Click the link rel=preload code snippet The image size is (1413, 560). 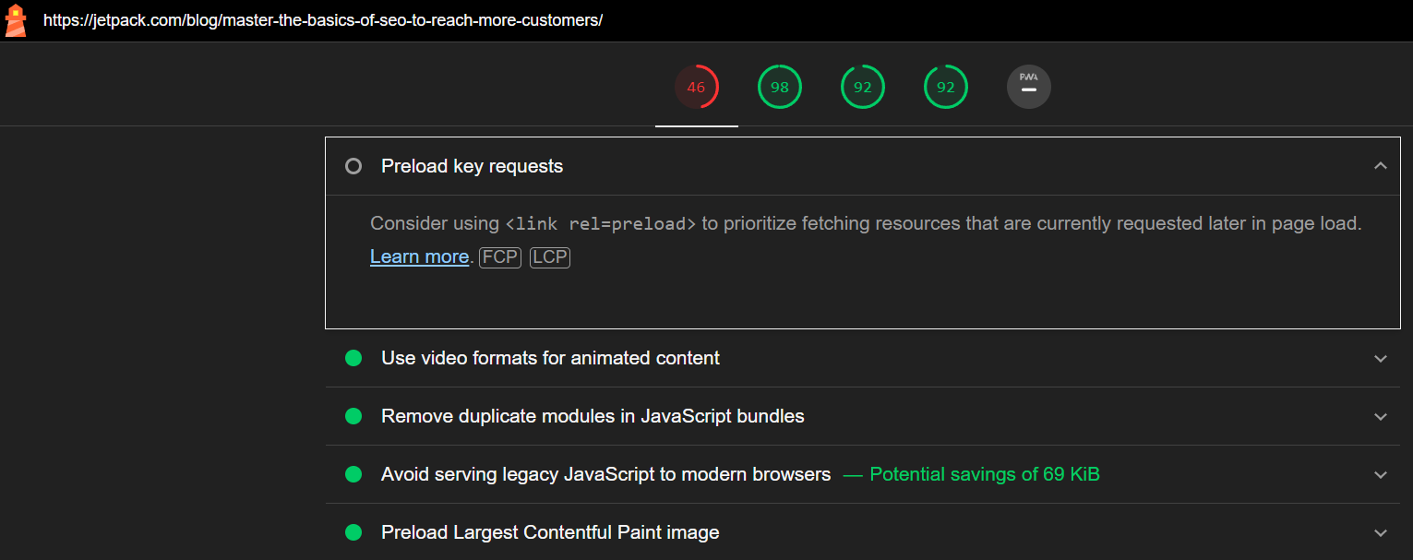(601, 223)
